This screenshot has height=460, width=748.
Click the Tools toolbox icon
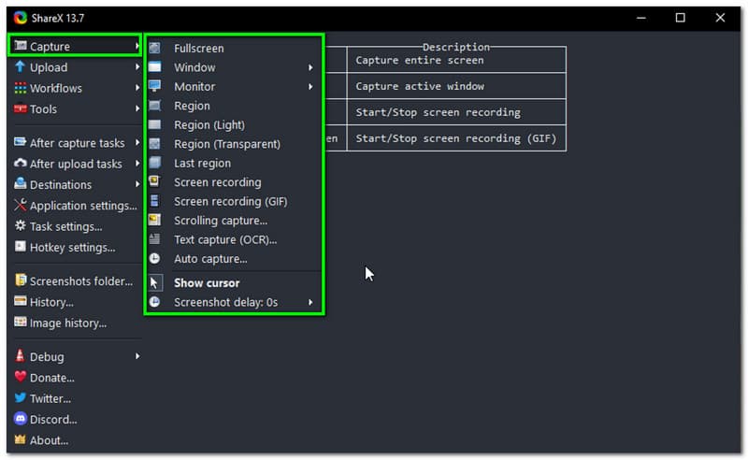(x=20, y=108)
